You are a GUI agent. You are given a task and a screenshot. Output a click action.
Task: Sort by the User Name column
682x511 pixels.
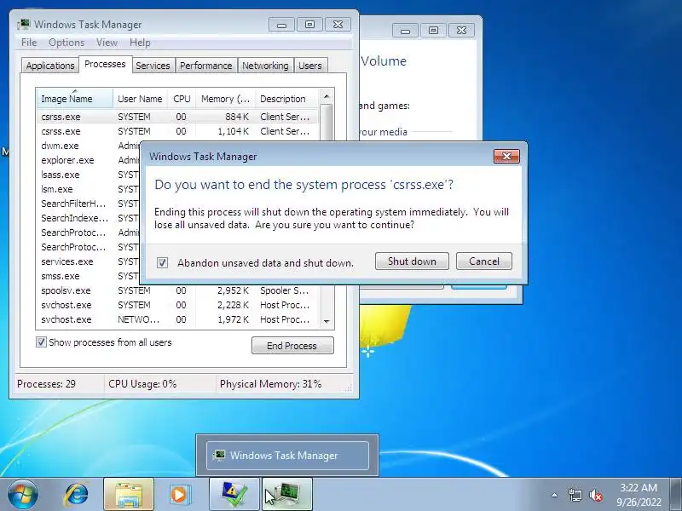pyautogui.click(x=140, y=99)
